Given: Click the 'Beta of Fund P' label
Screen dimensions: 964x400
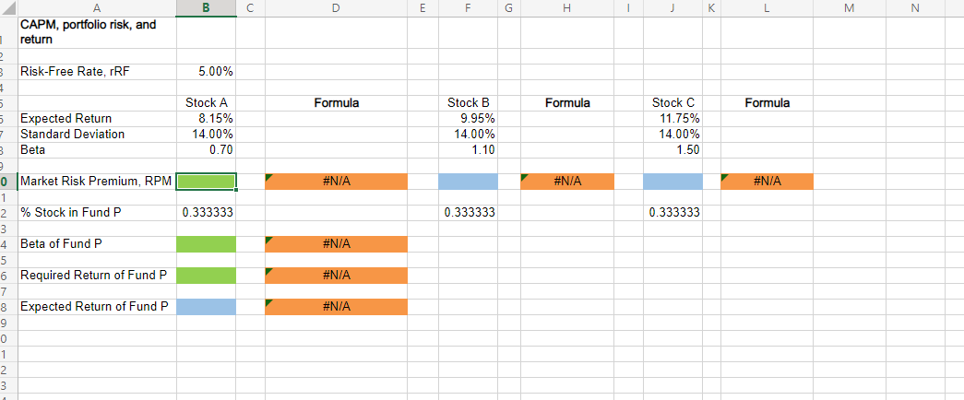Looking at the screenshot, I should point(97,244).
